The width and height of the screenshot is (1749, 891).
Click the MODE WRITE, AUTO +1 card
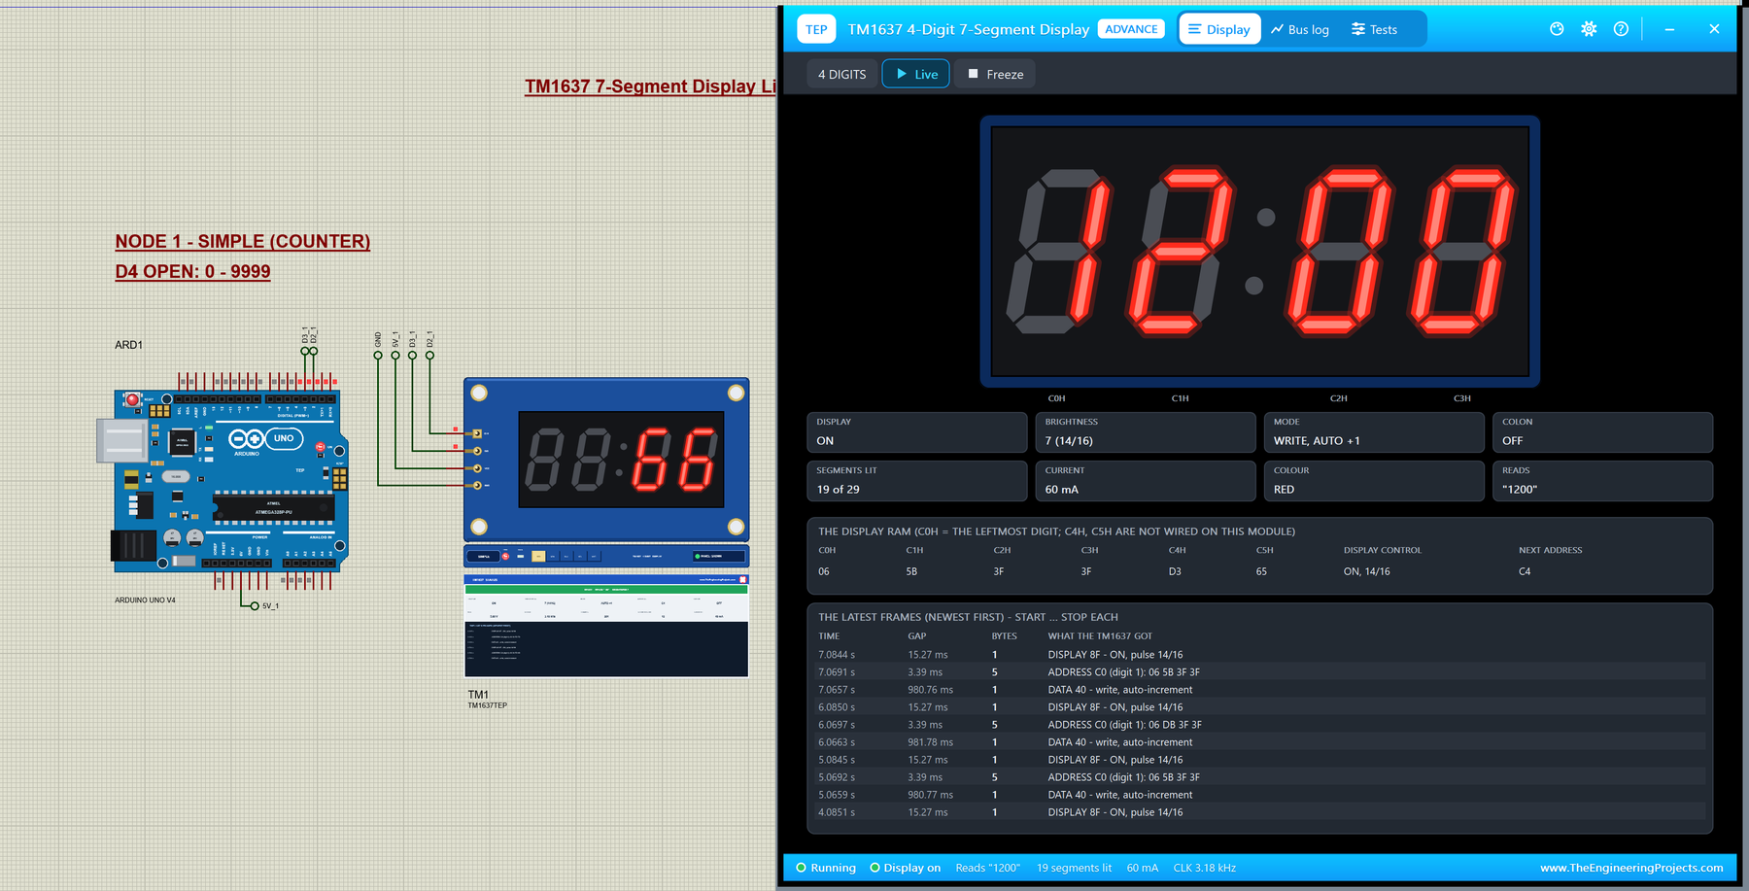pos(1374,432)
